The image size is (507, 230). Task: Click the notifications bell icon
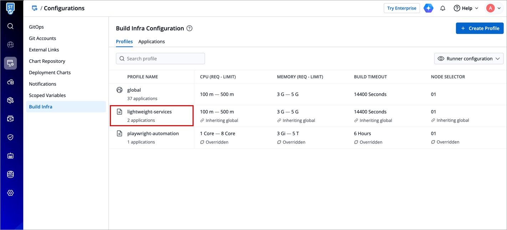443,8
